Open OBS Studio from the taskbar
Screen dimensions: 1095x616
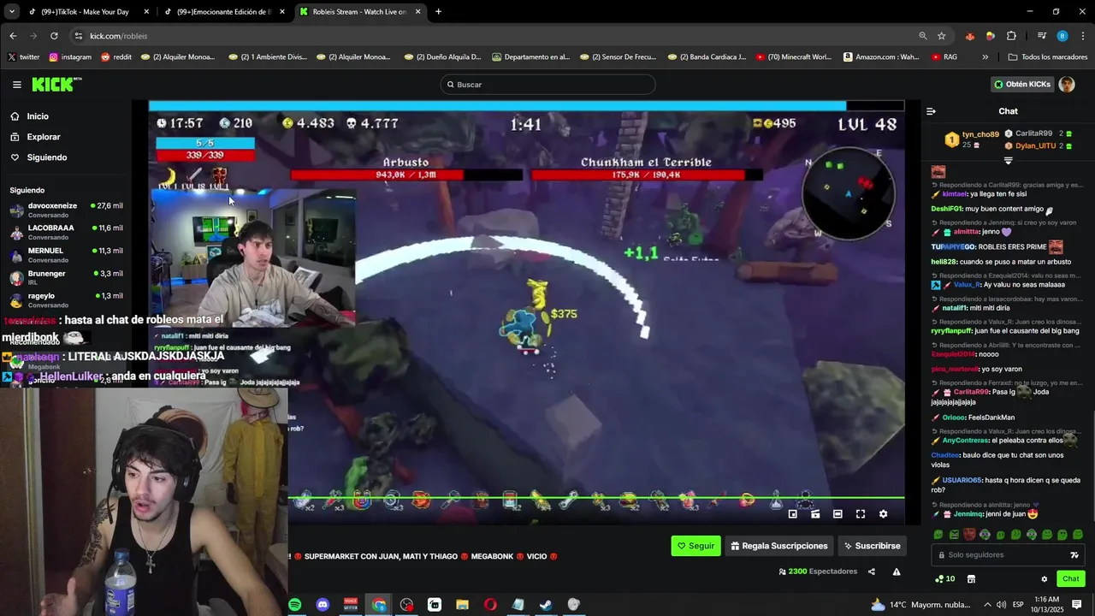click(x=406, y=605)
